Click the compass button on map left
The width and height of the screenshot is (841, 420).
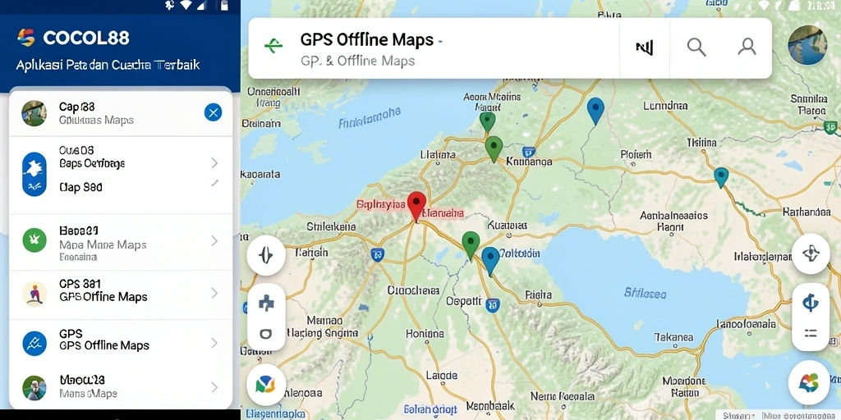(266, 255)
